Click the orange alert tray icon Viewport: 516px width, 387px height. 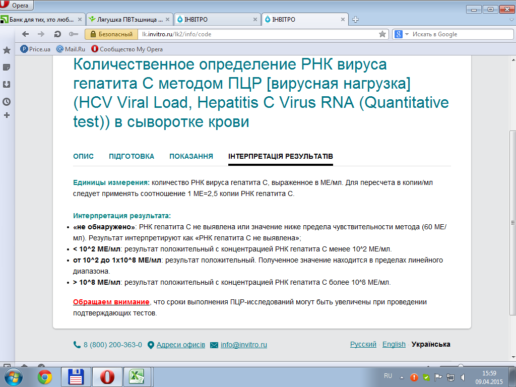pos(414,377)
